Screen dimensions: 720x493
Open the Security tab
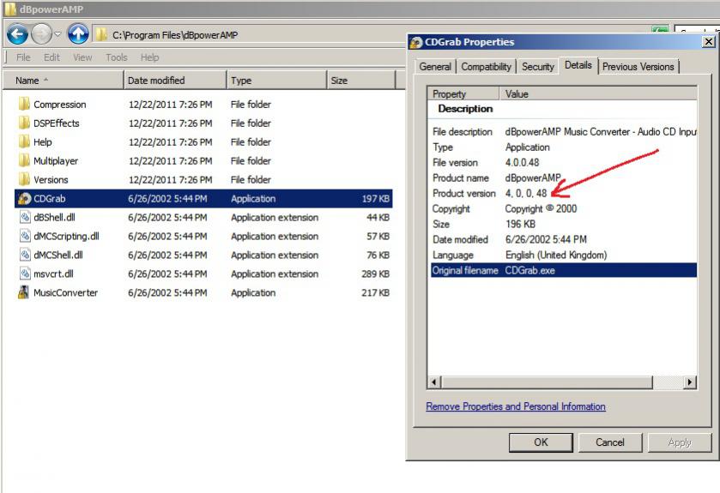tap(538, 67)
